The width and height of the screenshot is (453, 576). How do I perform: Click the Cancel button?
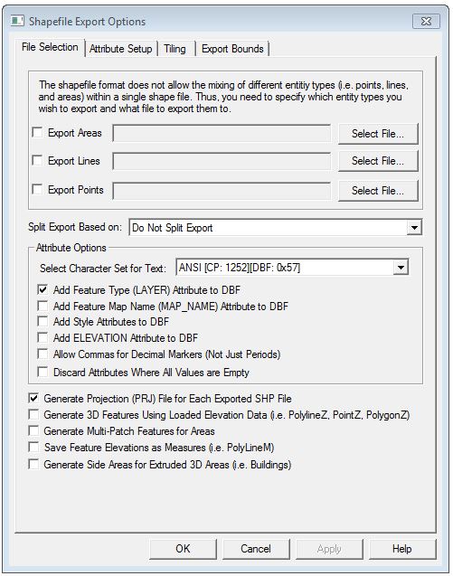click(x=256, y=549)
